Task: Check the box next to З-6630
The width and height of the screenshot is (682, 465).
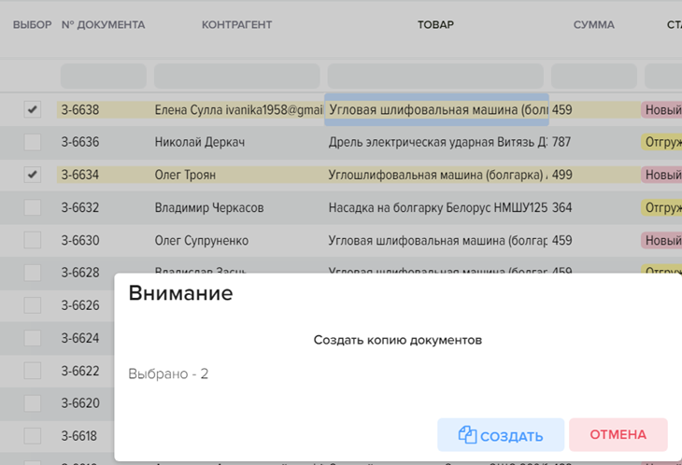Action: point(33,240)
